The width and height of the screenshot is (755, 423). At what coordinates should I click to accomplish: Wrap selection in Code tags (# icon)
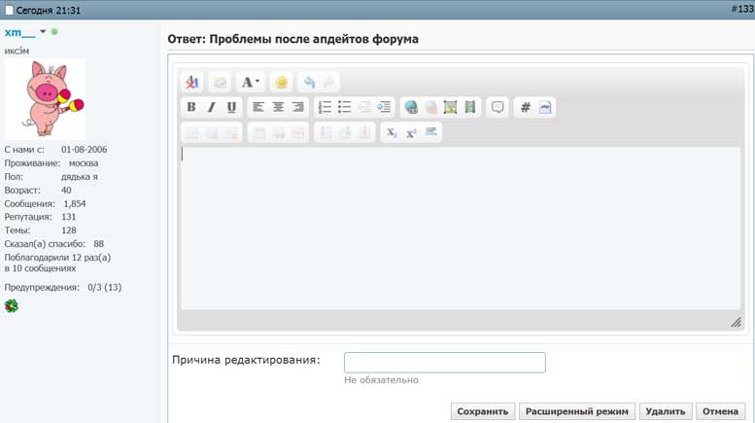coord(526,107)
